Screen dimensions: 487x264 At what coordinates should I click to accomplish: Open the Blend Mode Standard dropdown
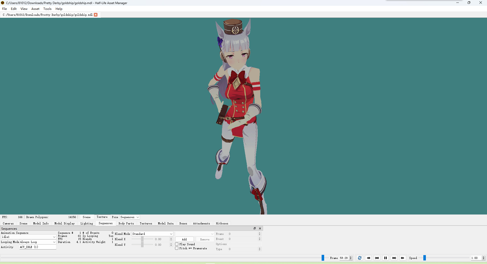click(152, 234)
